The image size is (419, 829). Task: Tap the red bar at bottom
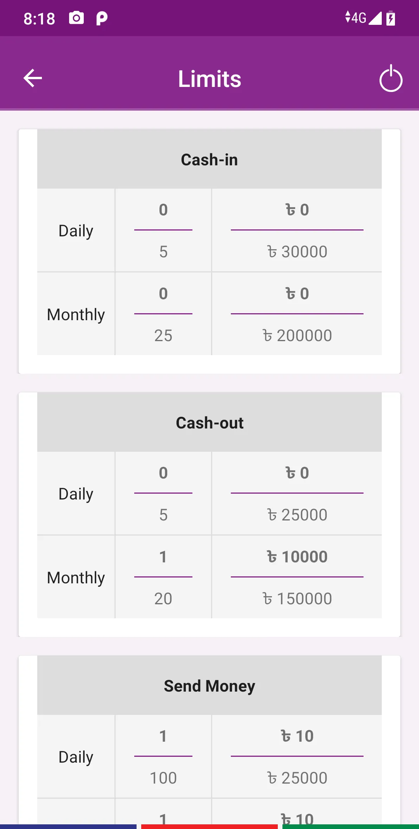209,826
